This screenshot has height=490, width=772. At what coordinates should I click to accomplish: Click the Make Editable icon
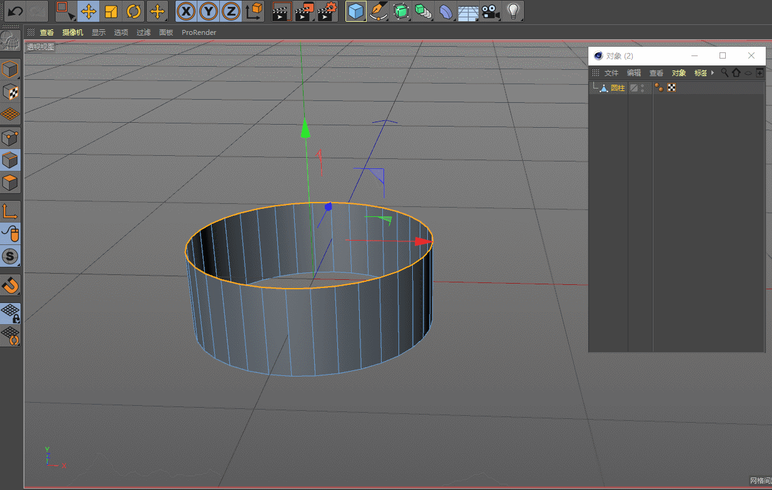[10, 41]
